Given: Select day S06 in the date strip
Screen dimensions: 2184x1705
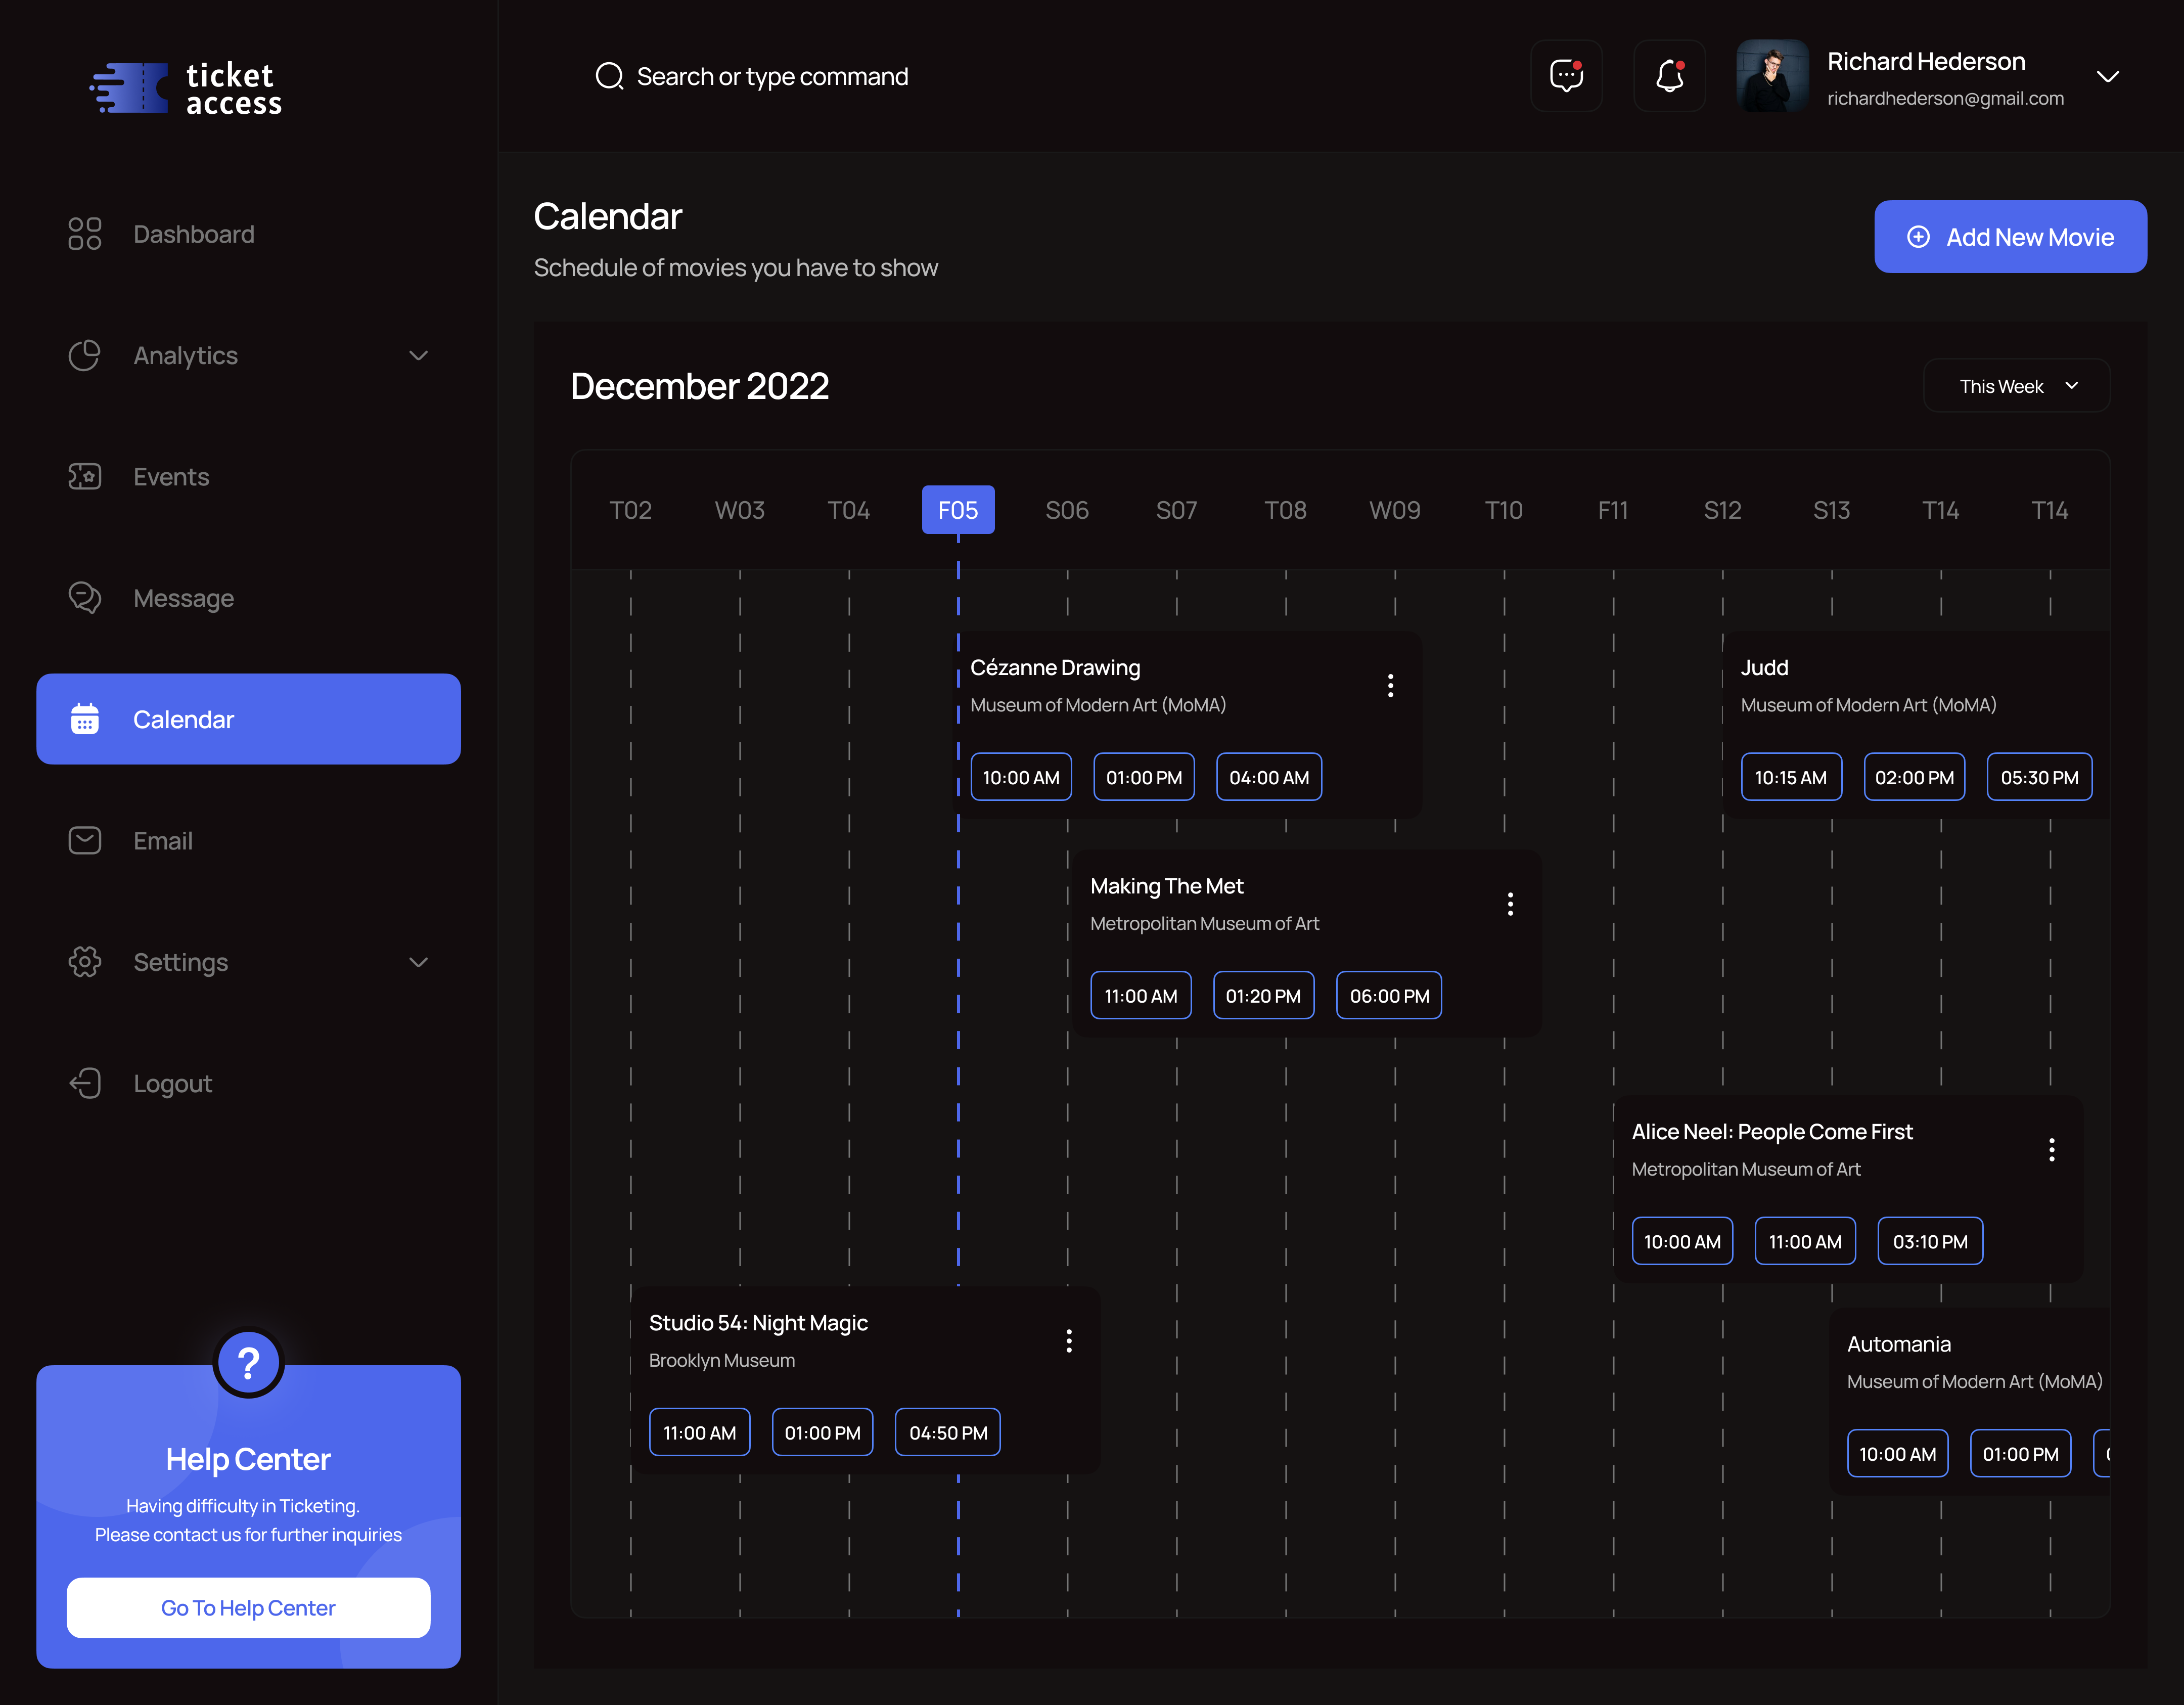Looking at the screenshot, I should [x=1067, y=510].
